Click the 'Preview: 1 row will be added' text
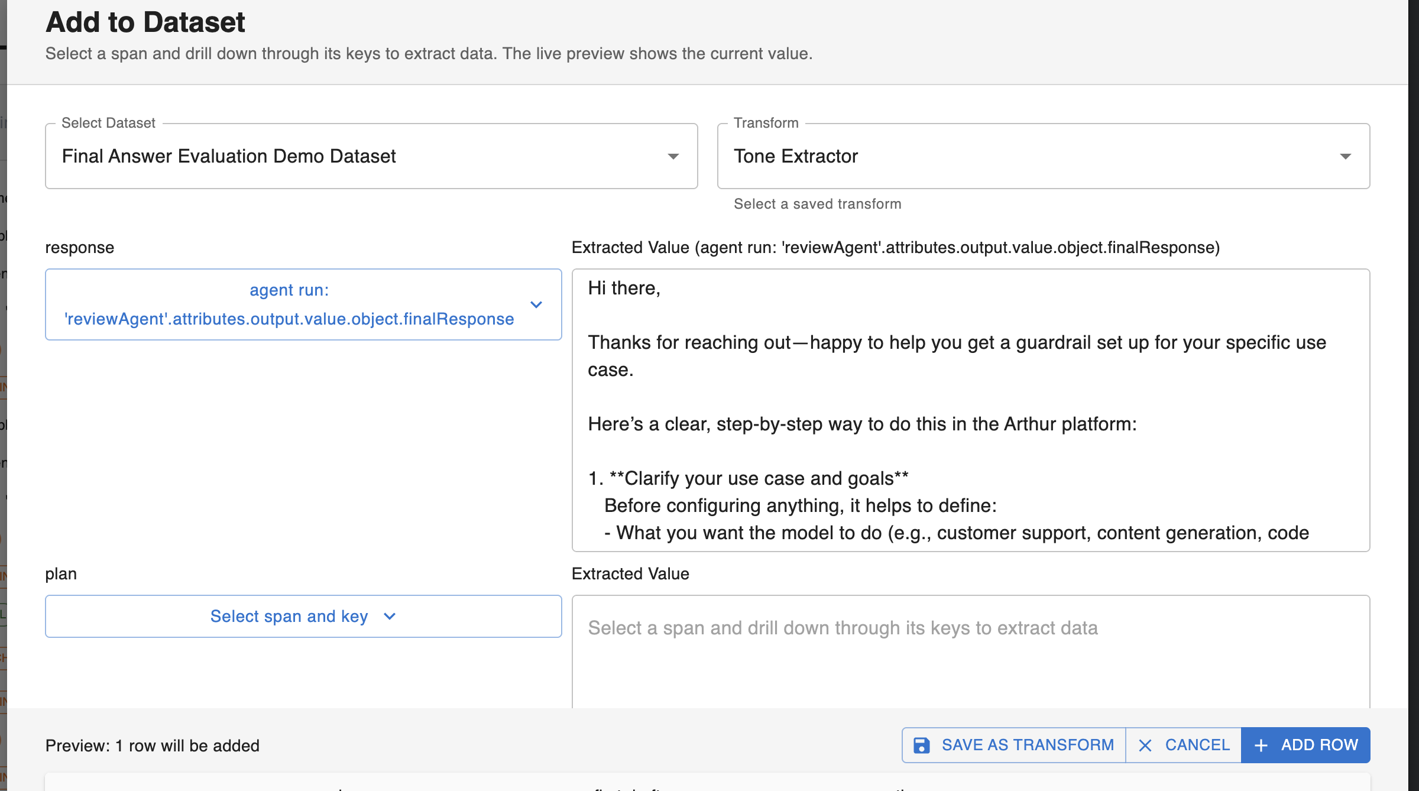The image size is (1419, 791). tap(153, 745)
